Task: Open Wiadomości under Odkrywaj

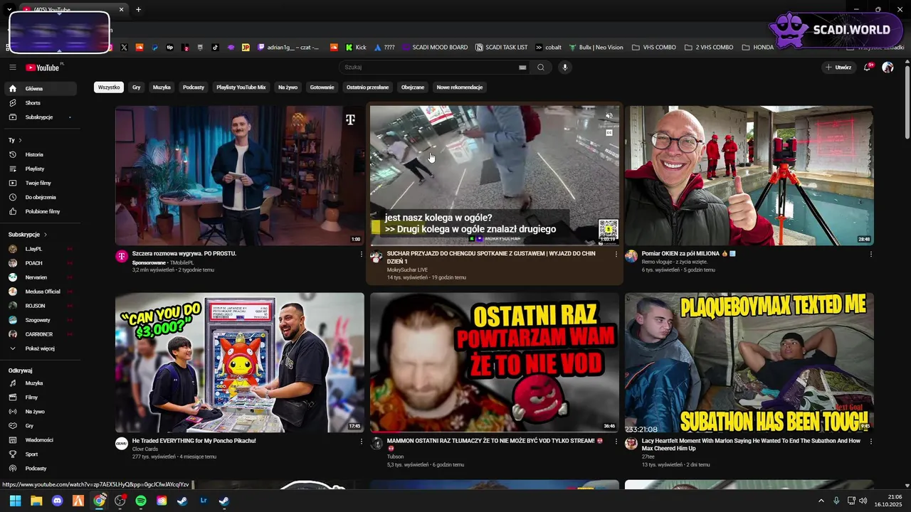Action: pyautogui.click(x=40, y=440)
